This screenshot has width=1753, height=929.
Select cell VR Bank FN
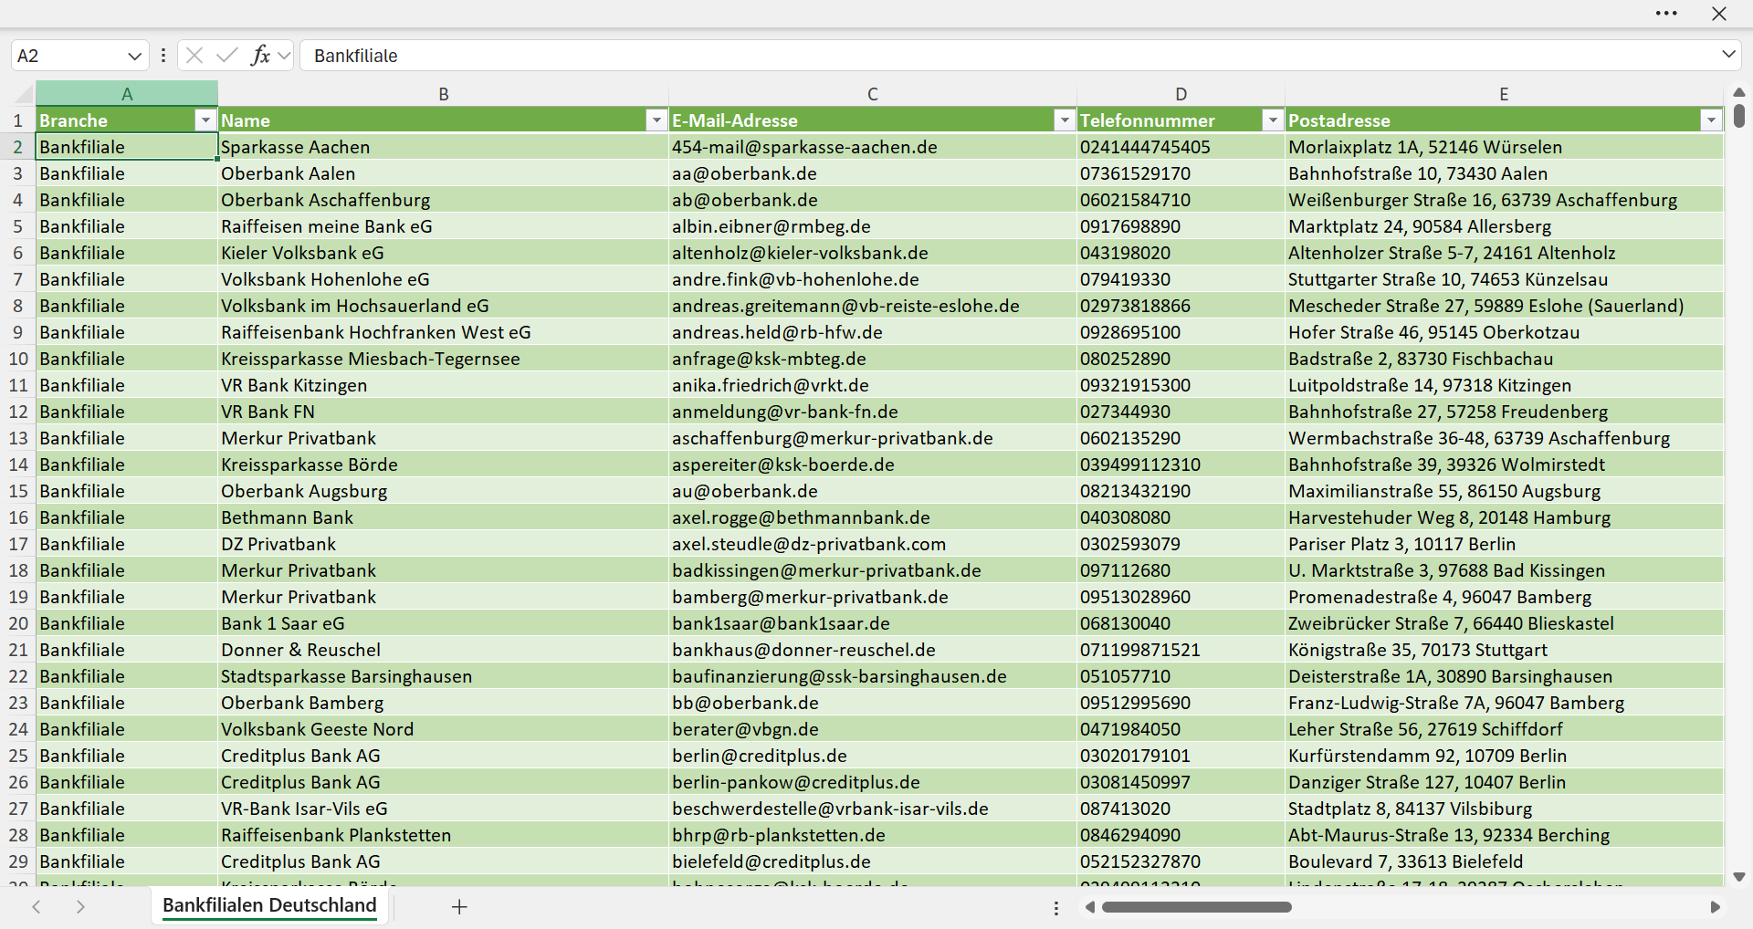click(444, 412)
